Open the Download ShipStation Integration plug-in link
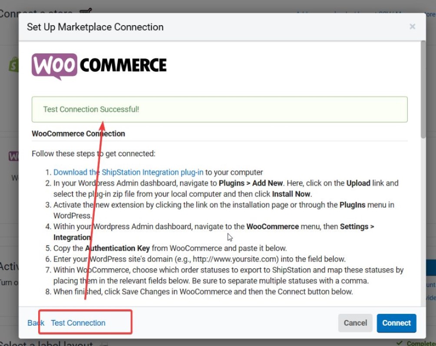The width and height of the screenshot is (436, 346). [x=128, y=172]
